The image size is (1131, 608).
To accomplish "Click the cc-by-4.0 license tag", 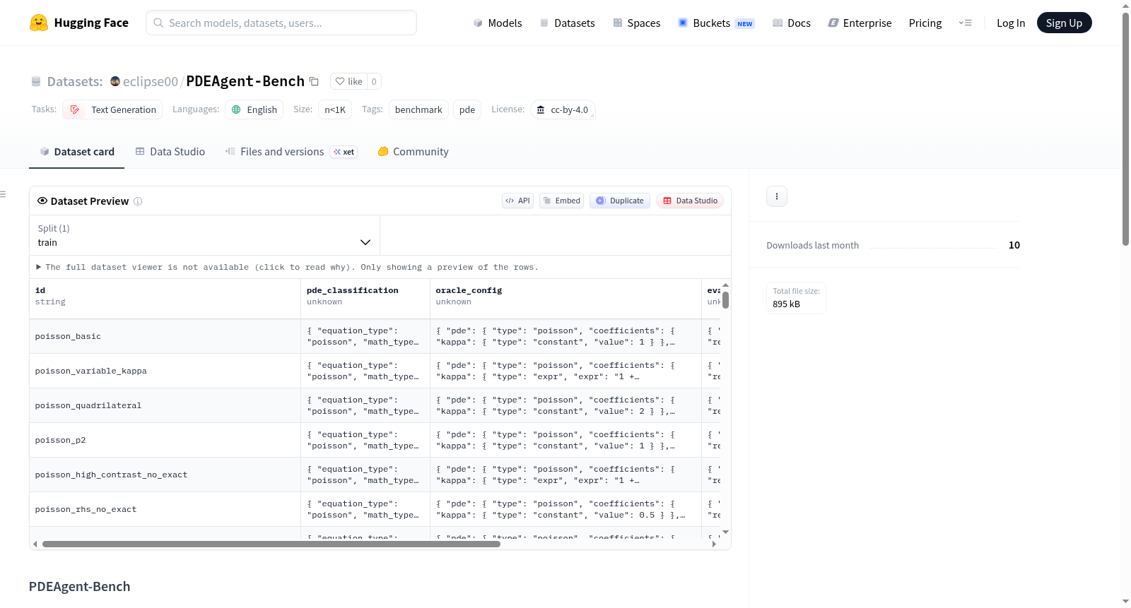I will pos(563,109).
